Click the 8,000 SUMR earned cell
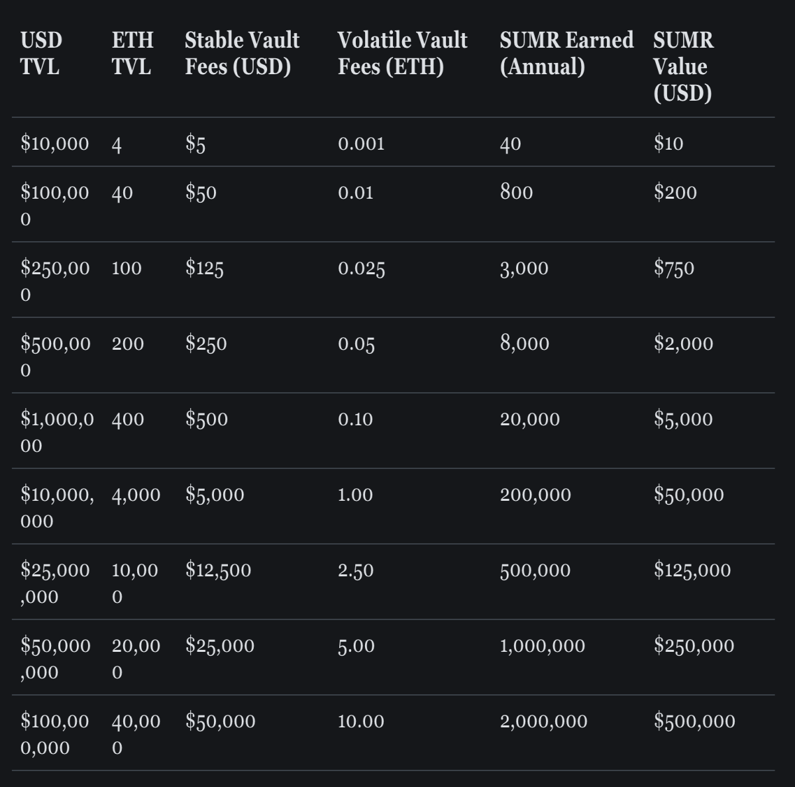The height and width of the screenshot is (787, 795). [525, 343]
